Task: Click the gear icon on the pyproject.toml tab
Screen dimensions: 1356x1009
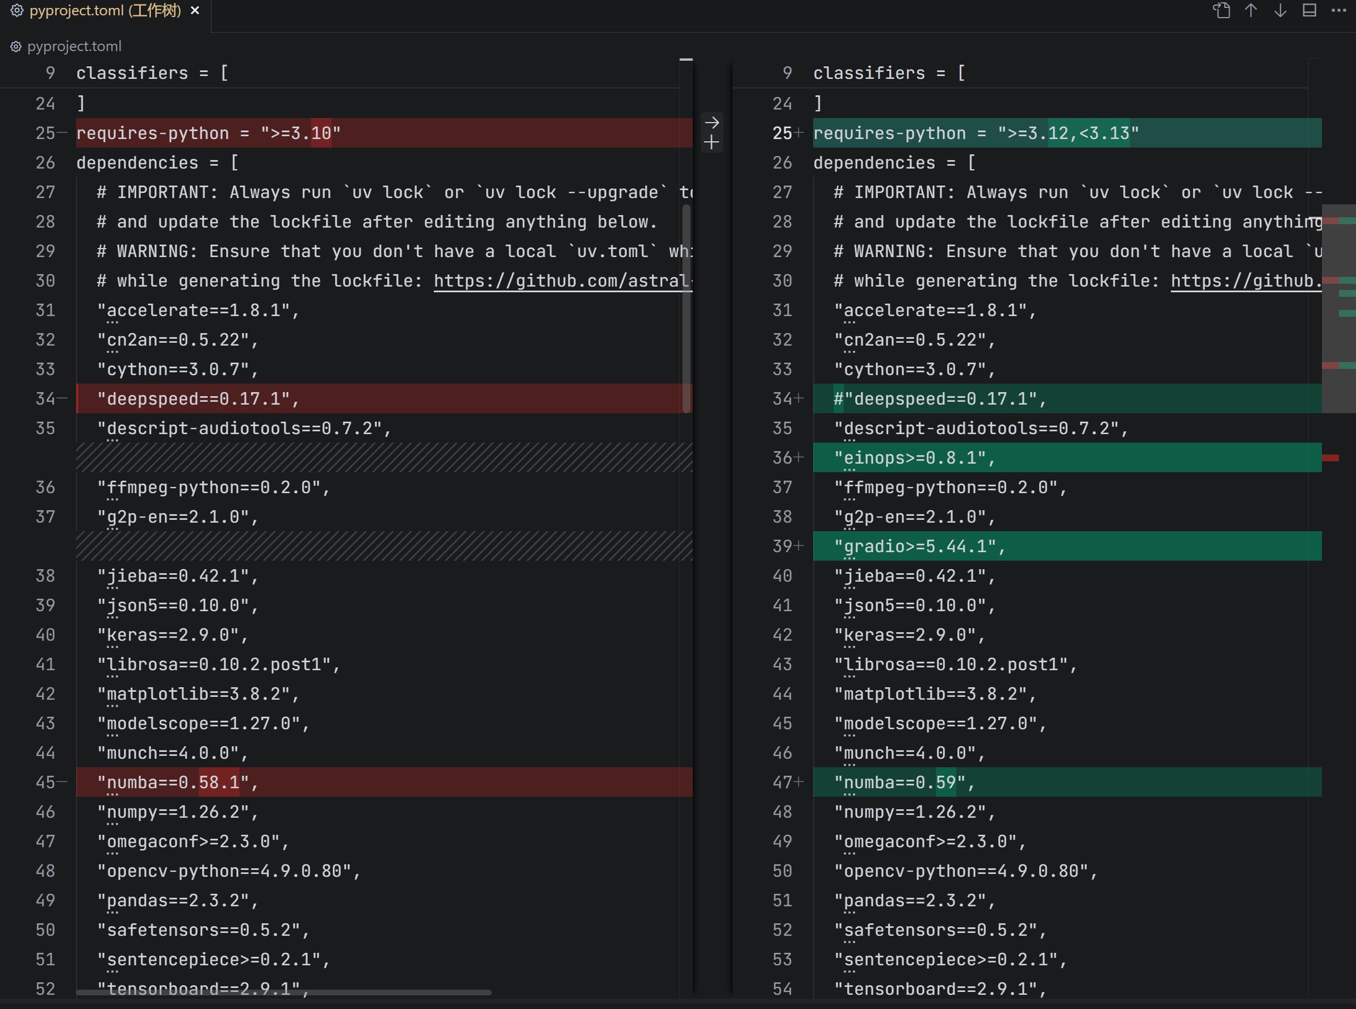Action: [17, 10]
